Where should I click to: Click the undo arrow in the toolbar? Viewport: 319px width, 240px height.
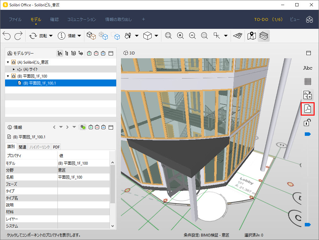(7, 36)
